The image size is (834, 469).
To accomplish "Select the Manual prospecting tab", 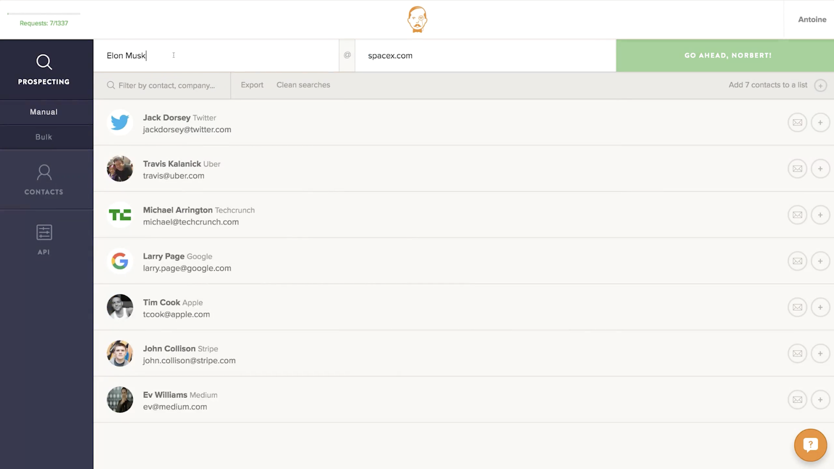I will (44, 112).
